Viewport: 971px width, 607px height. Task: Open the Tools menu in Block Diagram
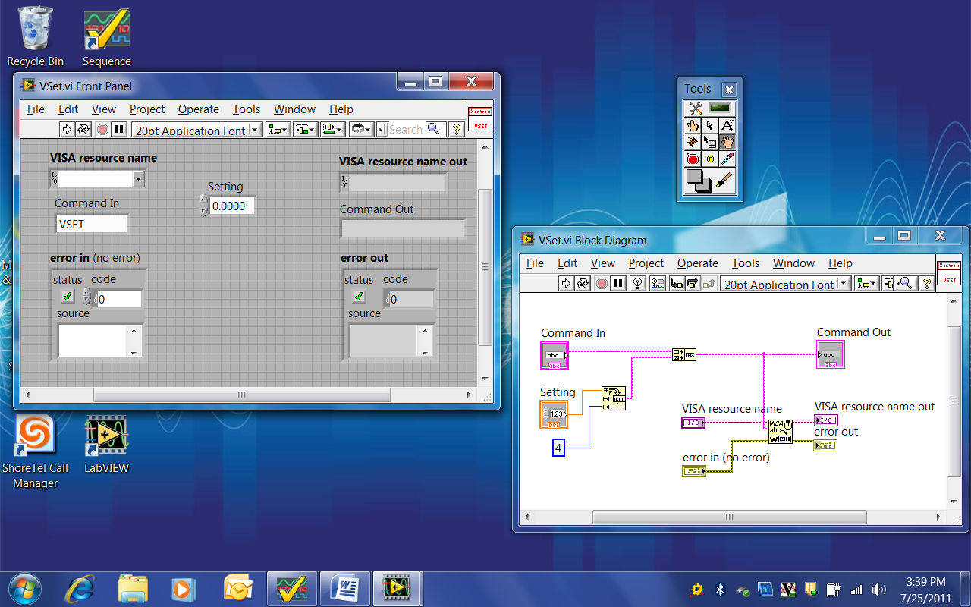tap(745, 263)
